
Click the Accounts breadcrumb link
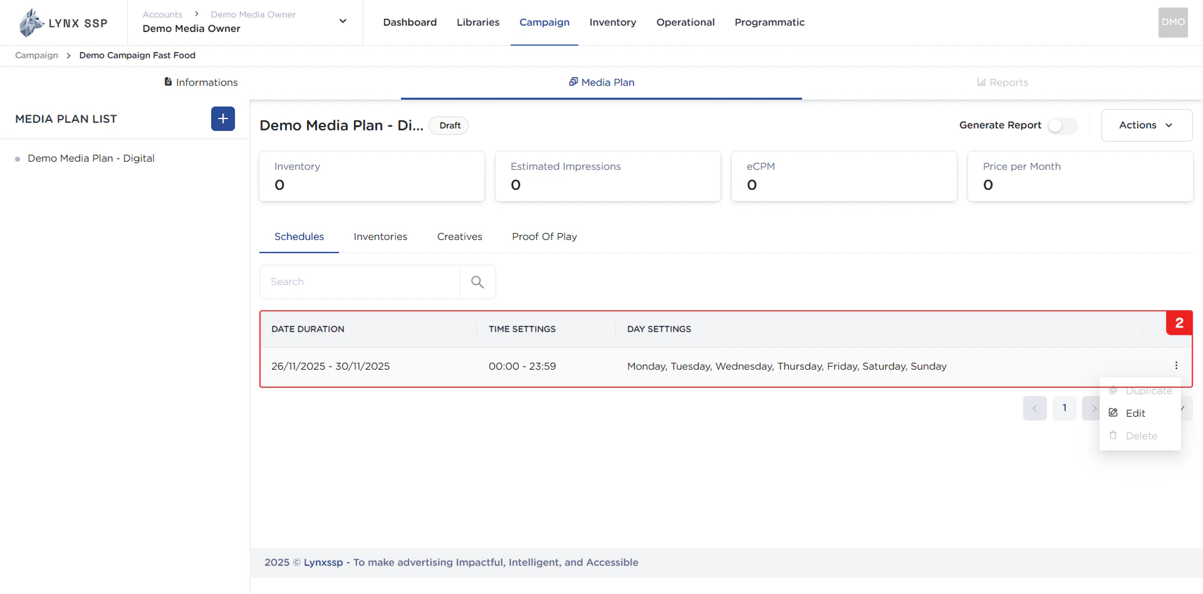point(162,14)
